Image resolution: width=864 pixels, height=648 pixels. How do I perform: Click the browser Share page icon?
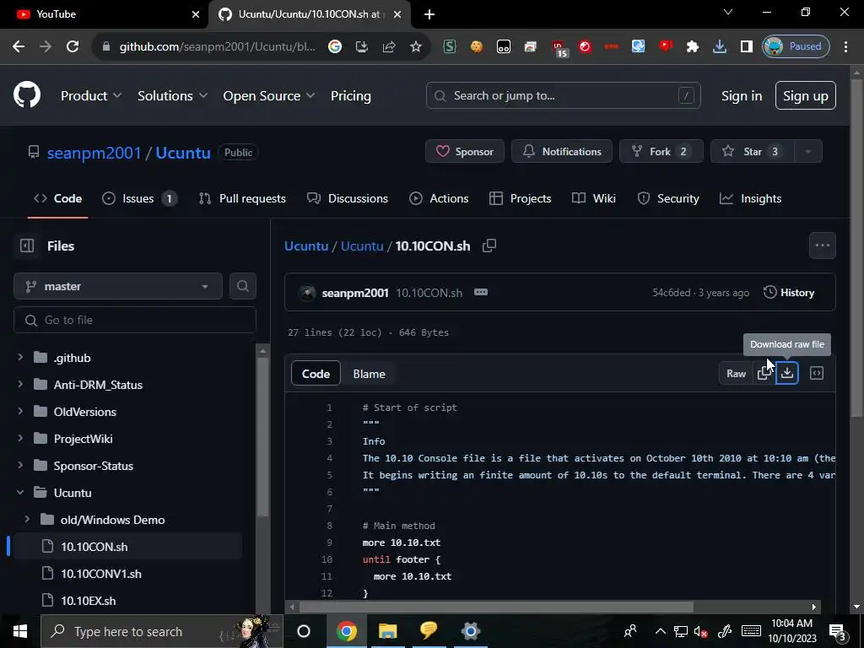coord(389,46)
